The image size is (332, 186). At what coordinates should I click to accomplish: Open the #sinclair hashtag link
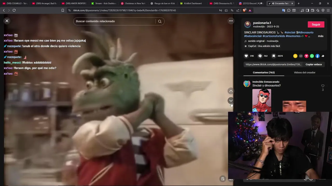(290, 32)
